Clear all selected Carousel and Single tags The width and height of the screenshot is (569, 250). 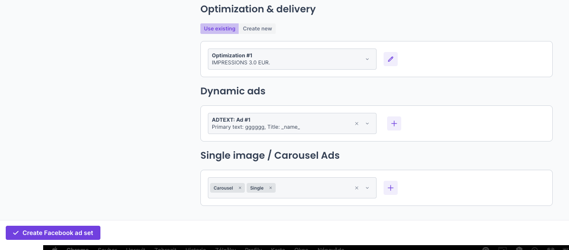point(357,188)
